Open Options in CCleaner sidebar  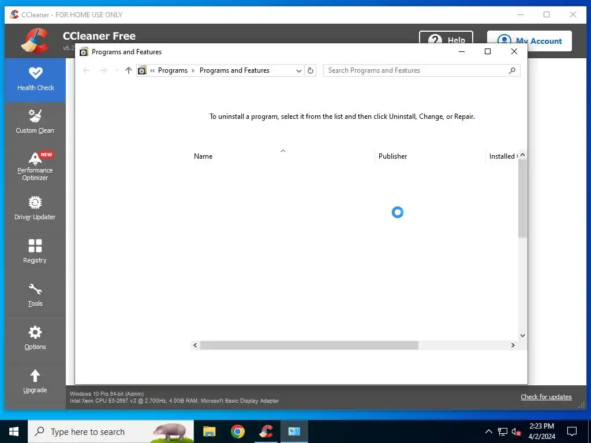(35, 339)
